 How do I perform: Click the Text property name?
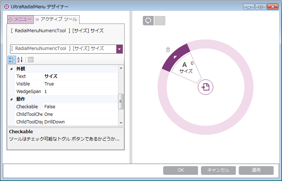[21, 76]
